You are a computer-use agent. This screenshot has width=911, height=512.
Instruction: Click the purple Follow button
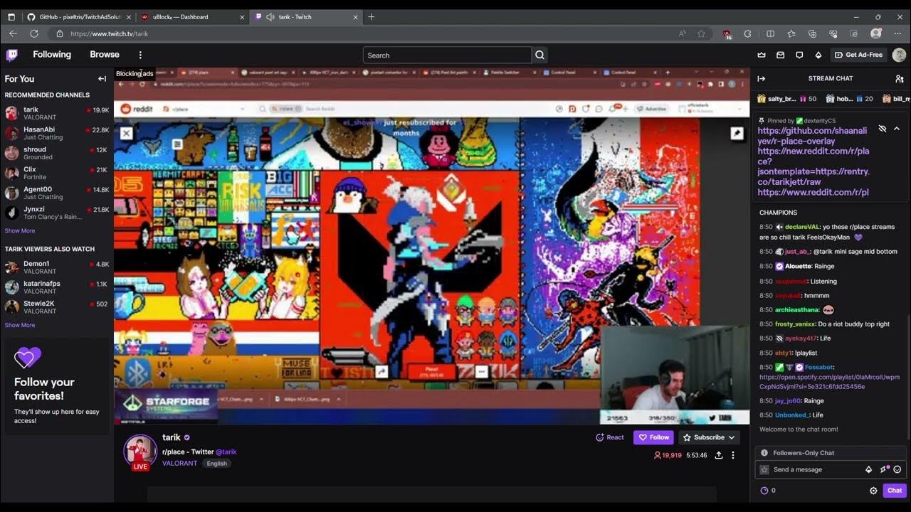coord(653,437)
